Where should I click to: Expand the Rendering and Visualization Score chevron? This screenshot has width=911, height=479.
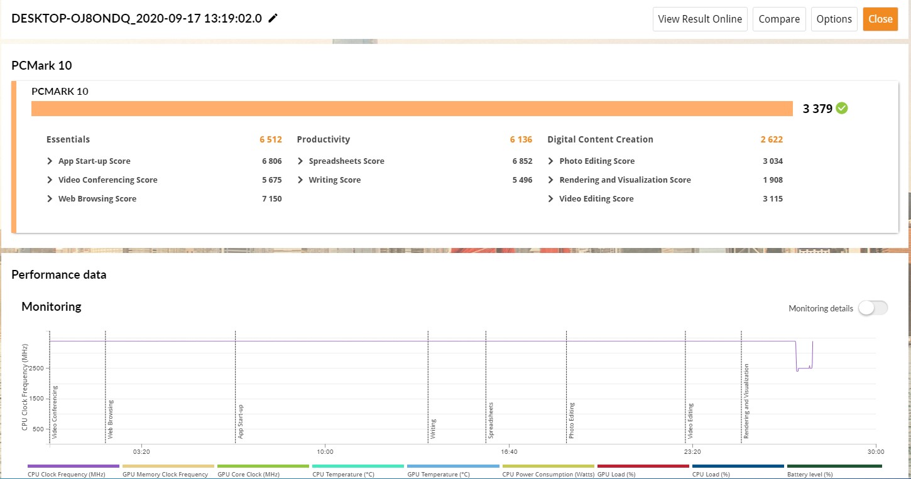pos(551,180)
